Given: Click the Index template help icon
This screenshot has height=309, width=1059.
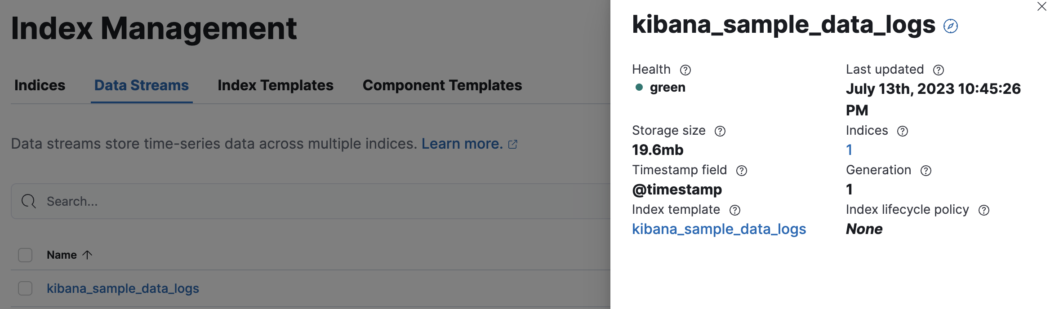Looking at the screenshot, I should 734,210.
